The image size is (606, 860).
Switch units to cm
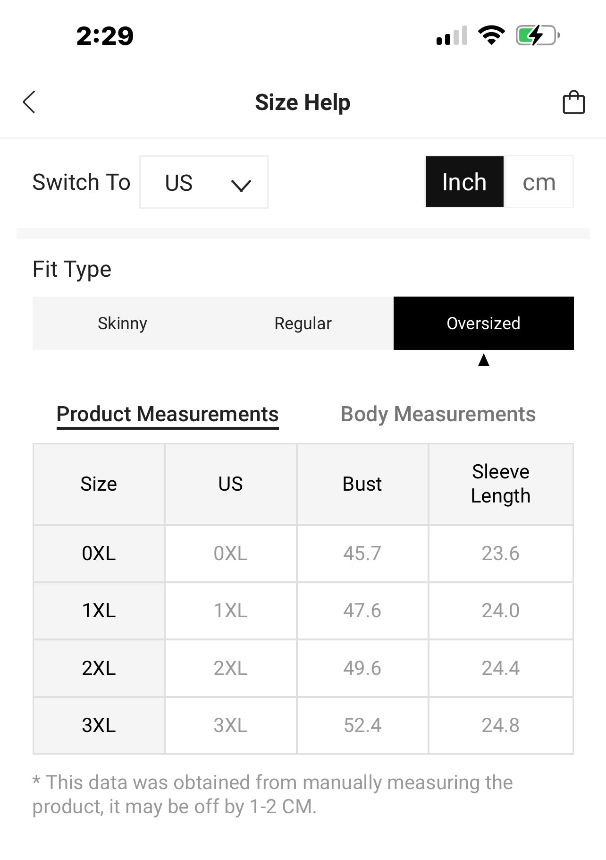539,182
